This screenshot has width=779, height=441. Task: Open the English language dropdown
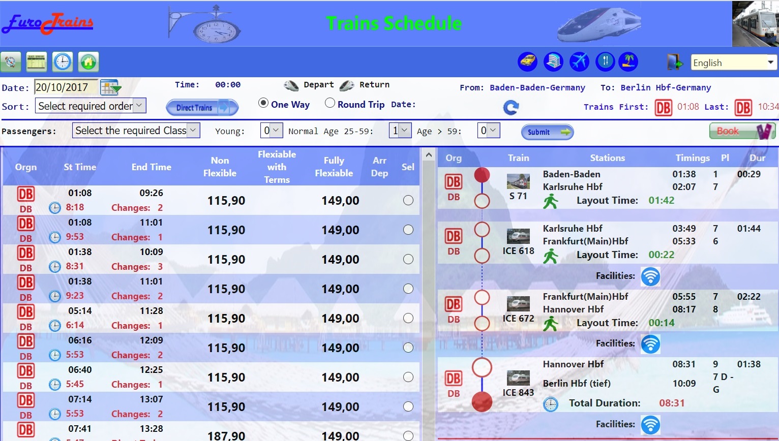tap(734, 62)
